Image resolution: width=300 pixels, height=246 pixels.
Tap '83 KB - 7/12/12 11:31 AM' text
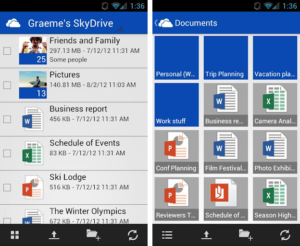pos(87,153)
